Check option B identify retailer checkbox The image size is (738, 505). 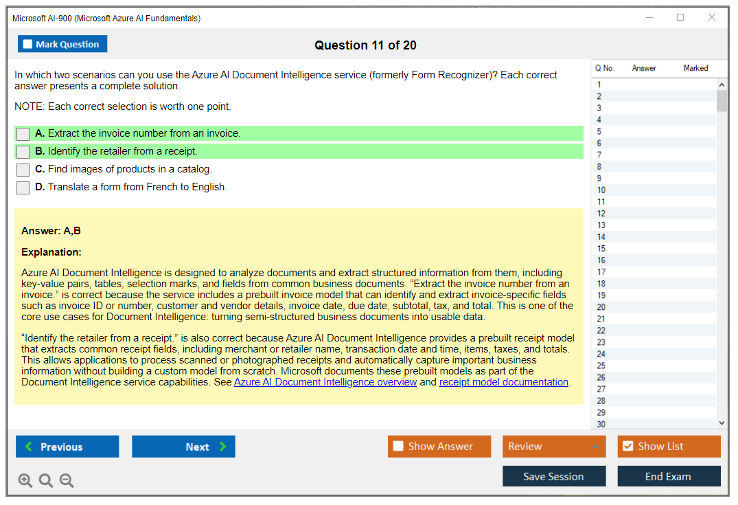(23, 152)
